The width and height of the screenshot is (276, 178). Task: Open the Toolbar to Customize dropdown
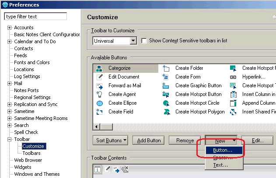(134, 41)
